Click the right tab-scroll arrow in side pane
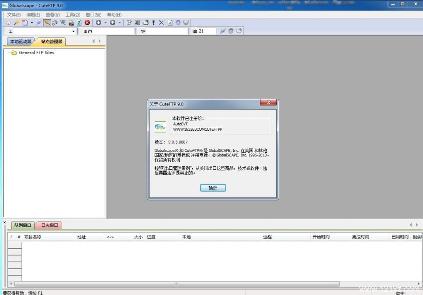This screenshot has width=423, height=295. pos(100,41)
